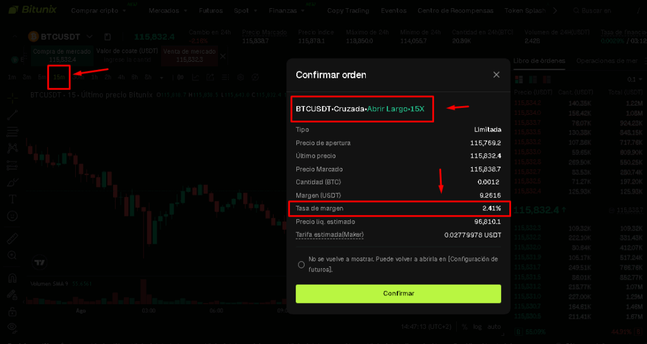Image resolution: width=647 pixels, height=344 pixels.
Task: Open the emoji sticker tool
Action: pyautogui.click(x=12, y=216)
